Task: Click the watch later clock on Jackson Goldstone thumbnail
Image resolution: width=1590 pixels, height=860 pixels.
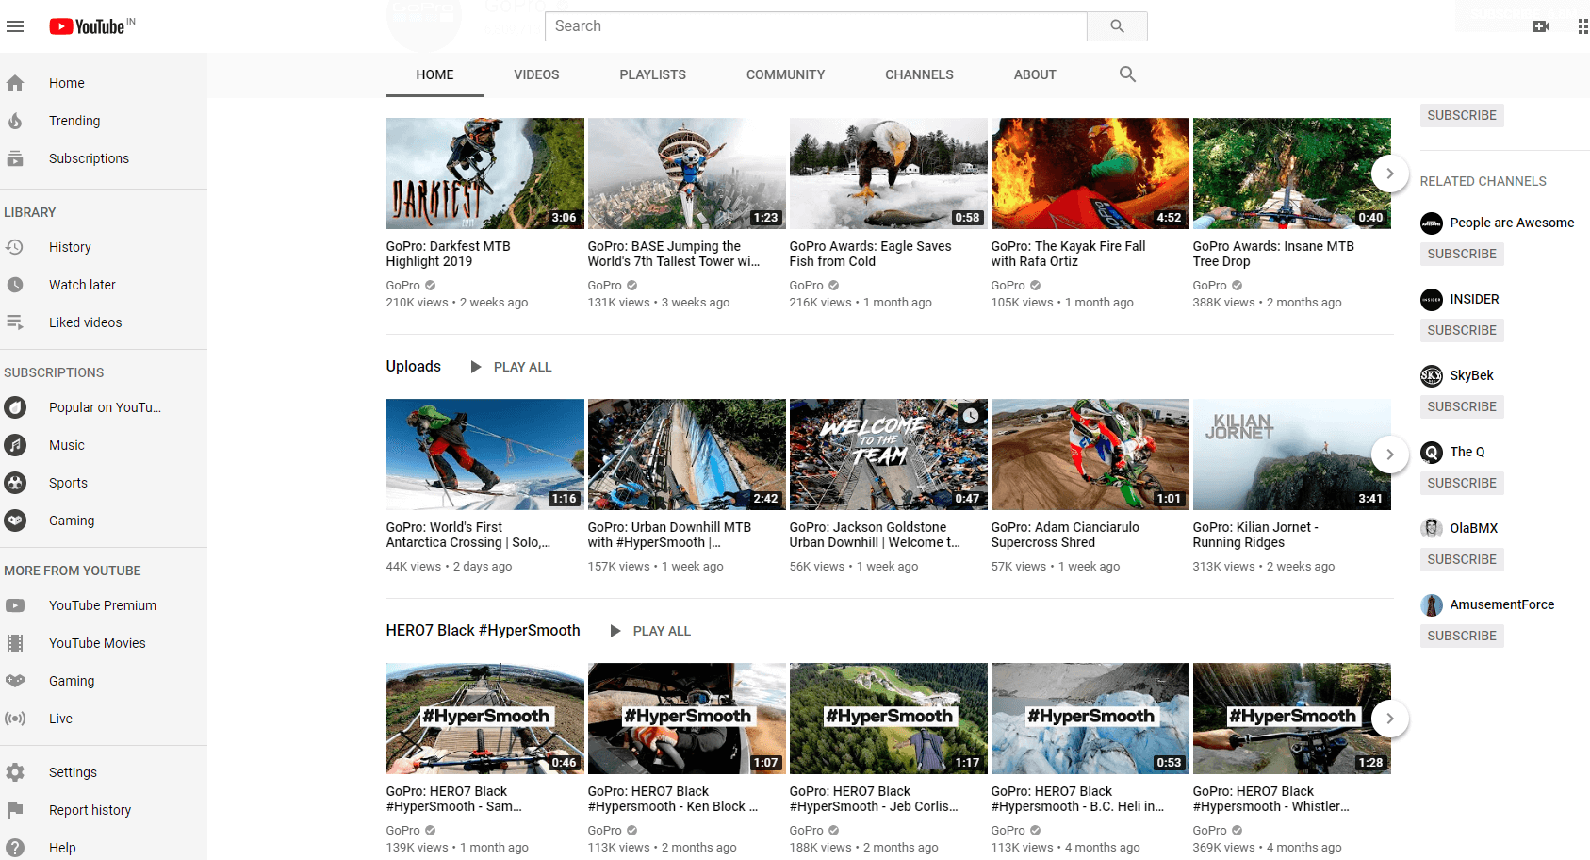Action: coord(971,416)
